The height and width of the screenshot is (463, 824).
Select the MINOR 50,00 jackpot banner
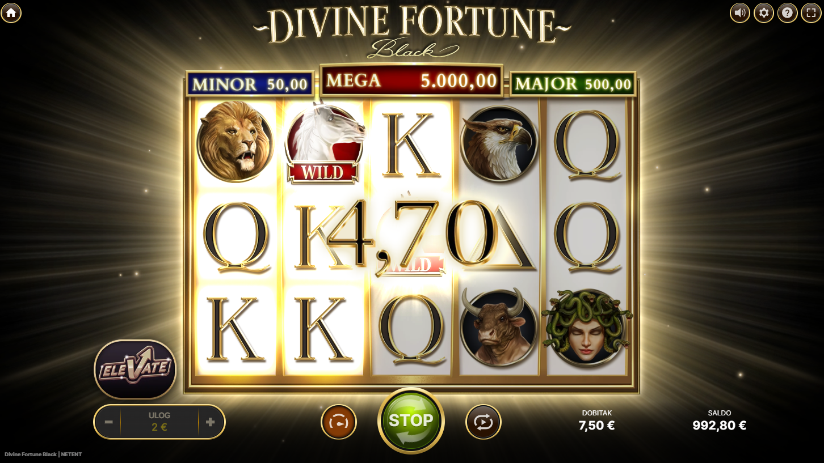[x=250, y=84]
